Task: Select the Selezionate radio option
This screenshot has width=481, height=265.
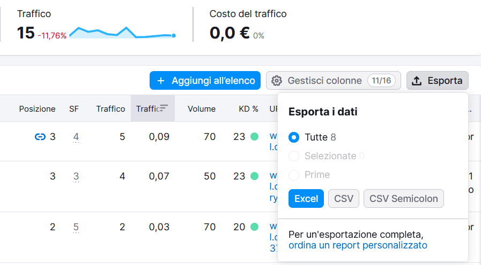Action: point(294,156)
